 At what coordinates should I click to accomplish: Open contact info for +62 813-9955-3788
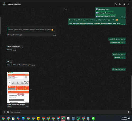point(14,4)
